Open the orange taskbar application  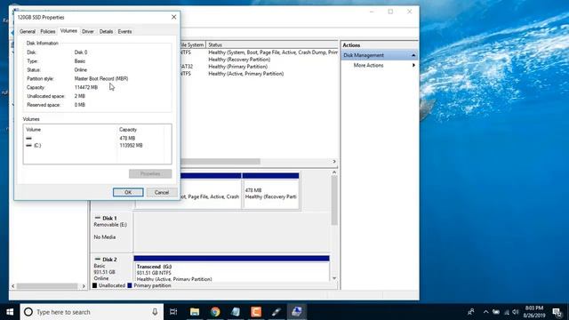(x=256, y=312)
